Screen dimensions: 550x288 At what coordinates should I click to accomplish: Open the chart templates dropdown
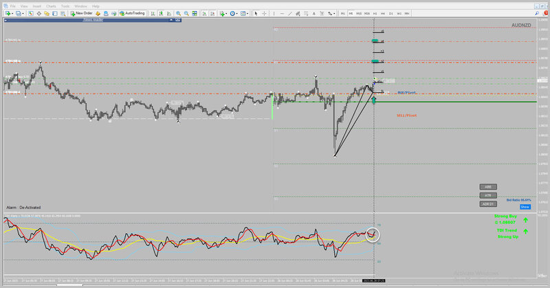tap(244, 13)
